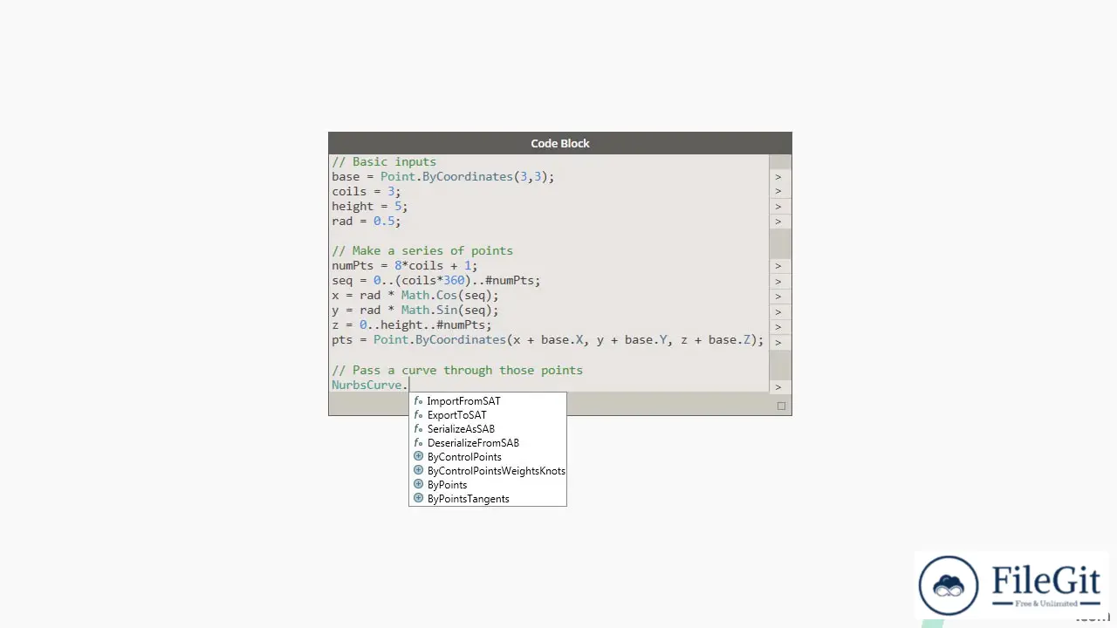Select ImportFromSAT from autocomplete list
This screenshot has height=628, width=1117.
[x=463, y=401]
